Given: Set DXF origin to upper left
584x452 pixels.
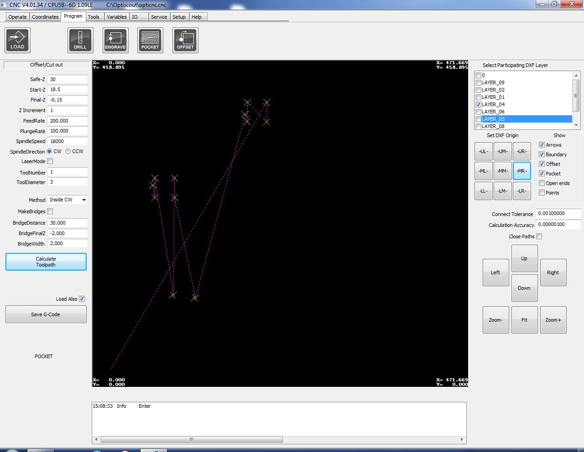Looking at the screenshot, I should coord(484,151).
